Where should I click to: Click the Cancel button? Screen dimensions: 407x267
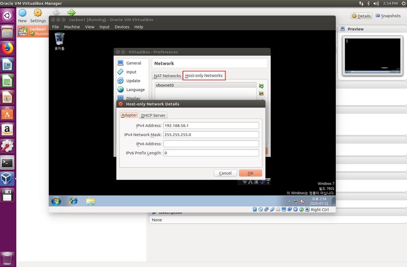225,173
